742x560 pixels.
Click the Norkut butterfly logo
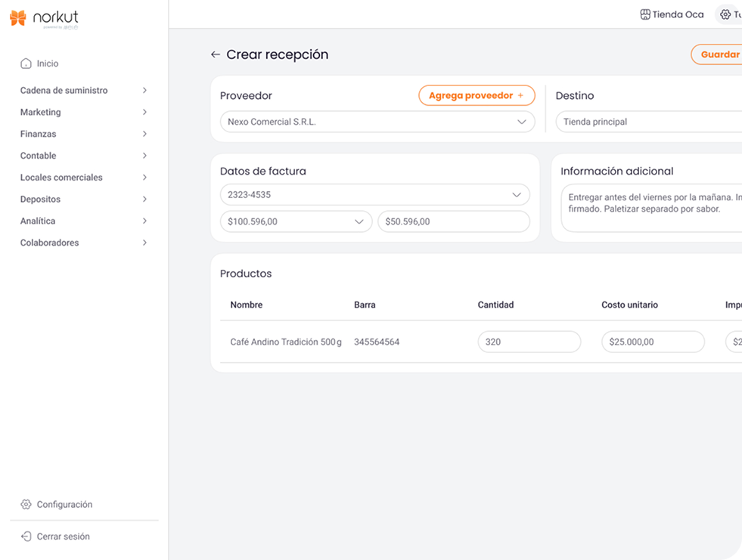click(x=18, y=17)
